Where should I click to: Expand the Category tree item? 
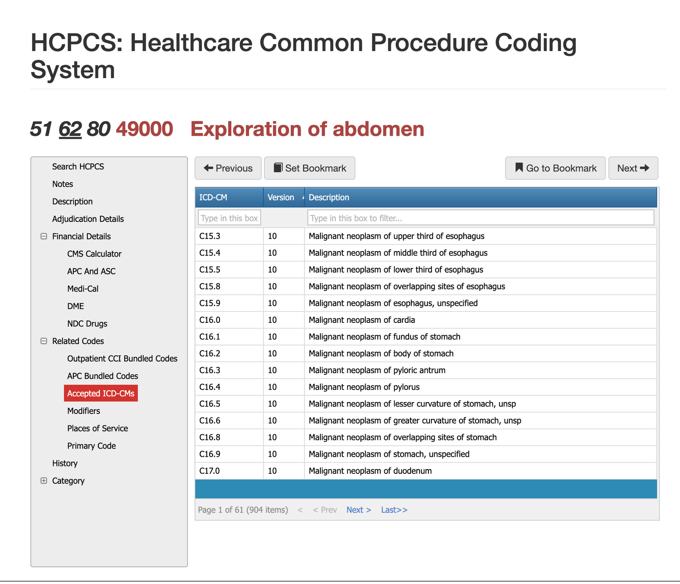44,481
